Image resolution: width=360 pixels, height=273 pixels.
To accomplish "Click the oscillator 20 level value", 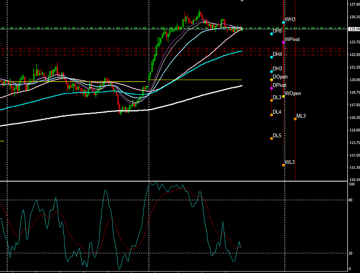I will (x=350, y=253).
